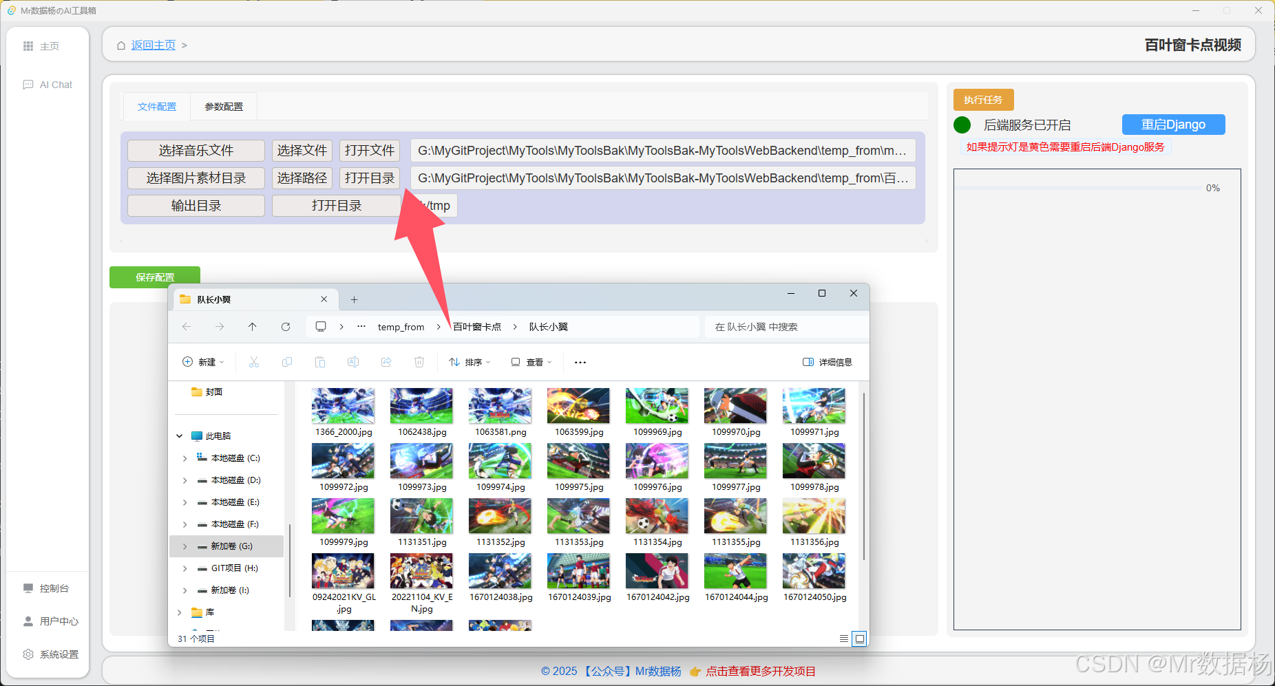Image resolution: width=1275 pixels, height=686 pixels.
Task: Click the green backend status indicator light
Action: (x=962, y=125)
